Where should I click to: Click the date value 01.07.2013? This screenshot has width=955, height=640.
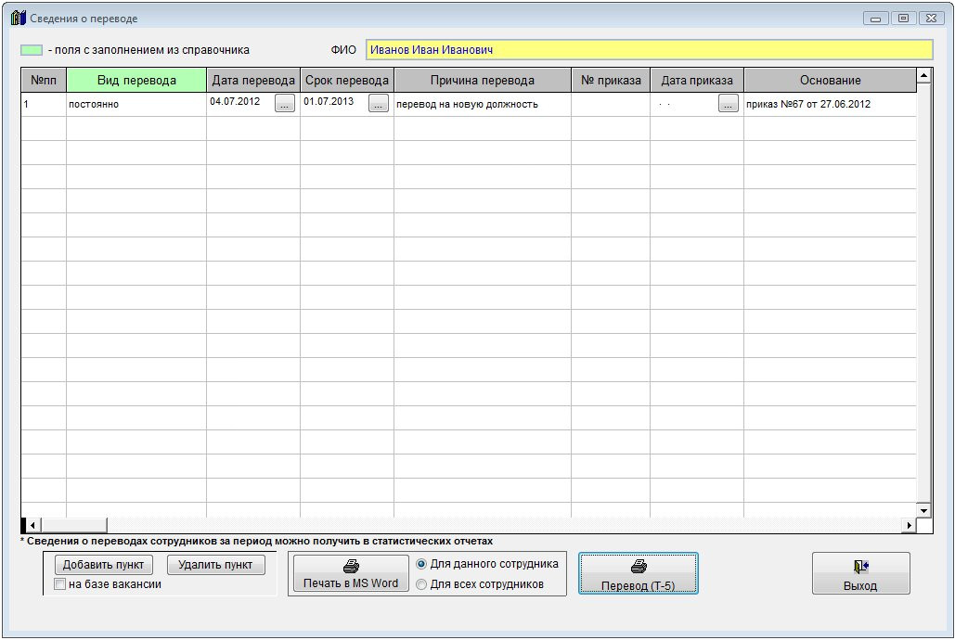click(329, 101)
